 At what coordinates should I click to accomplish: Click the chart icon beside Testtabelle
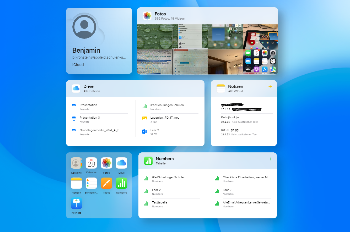point(146,203)
